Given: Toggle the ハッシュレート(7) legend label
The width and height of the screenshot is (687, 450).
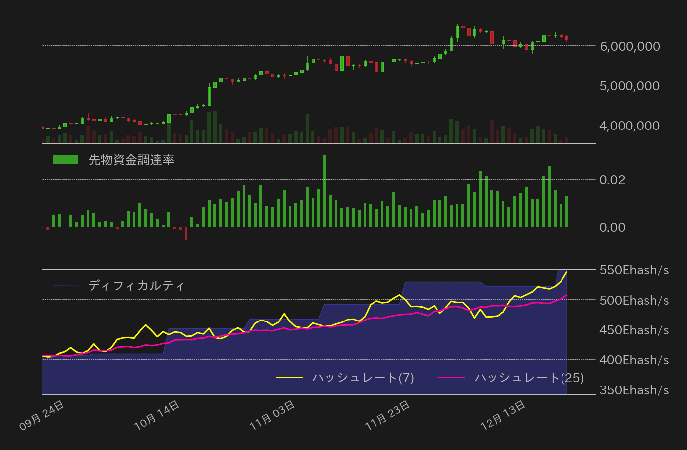Looking at the screenshot, I should (363, 378).
